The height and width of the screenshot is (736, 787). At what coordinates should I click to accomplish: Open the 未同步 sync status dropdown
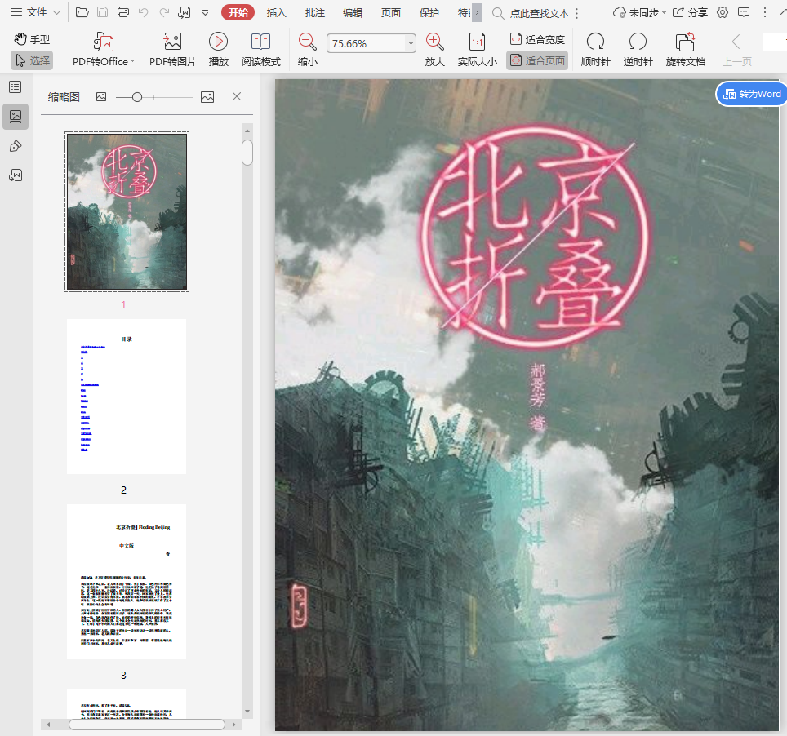point(639,12)
